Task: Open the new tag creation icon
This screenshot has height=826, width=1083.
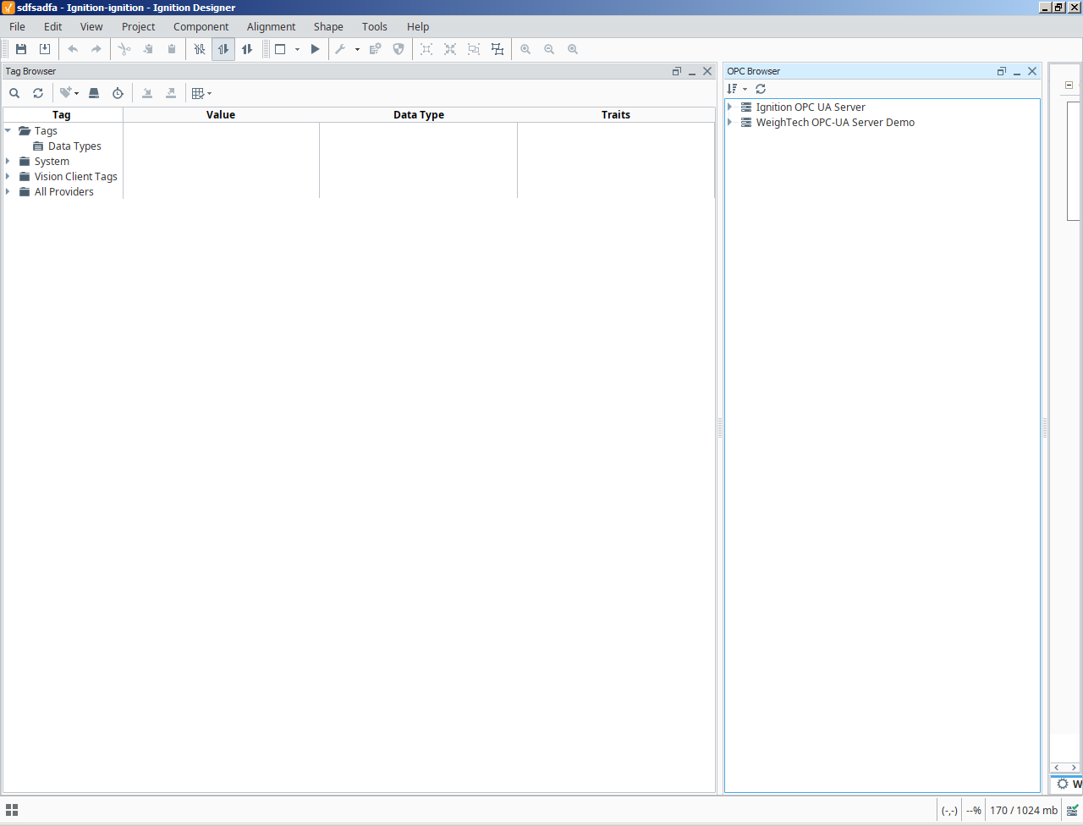Action: pos(66,93)
